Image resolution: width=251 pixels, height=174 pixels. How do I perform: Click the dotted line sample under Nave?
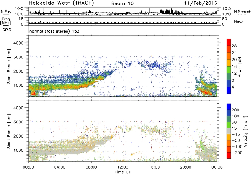tap(239, 25)
